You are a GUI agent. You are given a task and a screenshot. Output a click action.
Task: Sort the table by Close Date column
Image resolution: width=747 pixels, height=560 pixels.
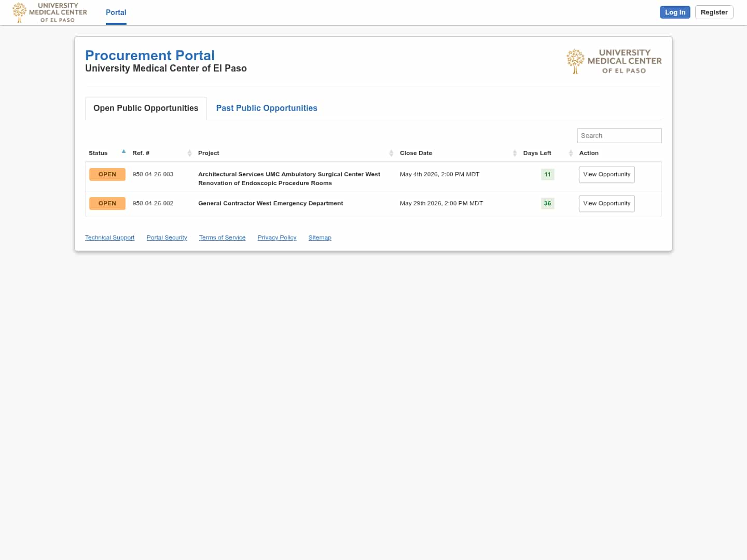click(x=515, y=153)
